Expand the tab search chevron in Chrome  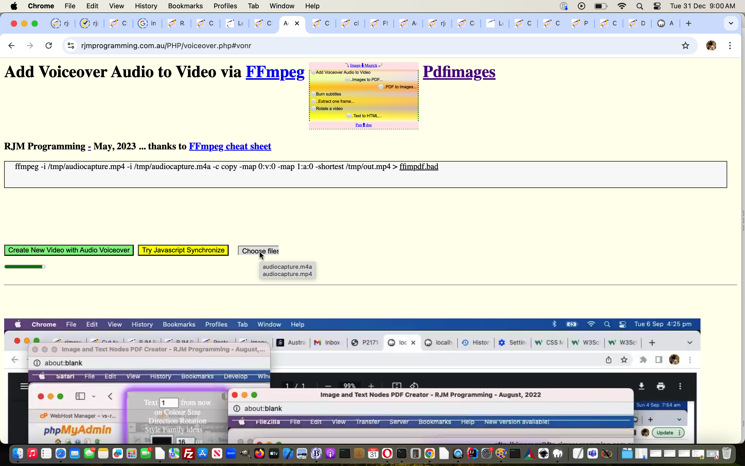click(x=731, y=23)
